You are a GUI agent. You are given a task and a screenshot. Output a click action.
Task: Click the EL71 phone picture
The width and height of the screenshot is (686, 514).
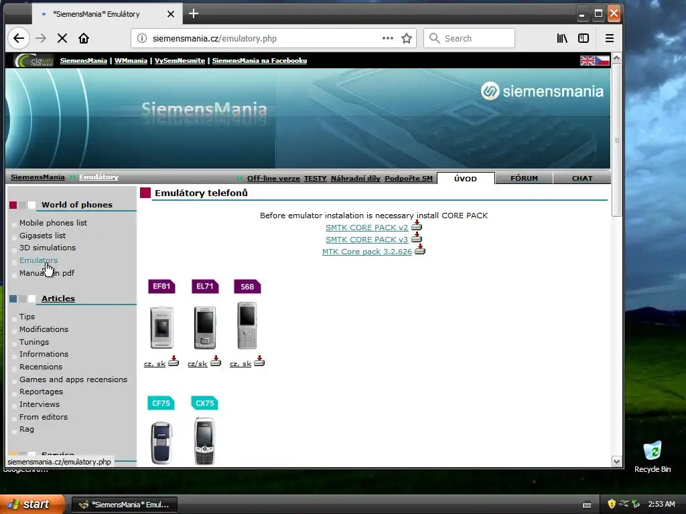tap(205, 327)
